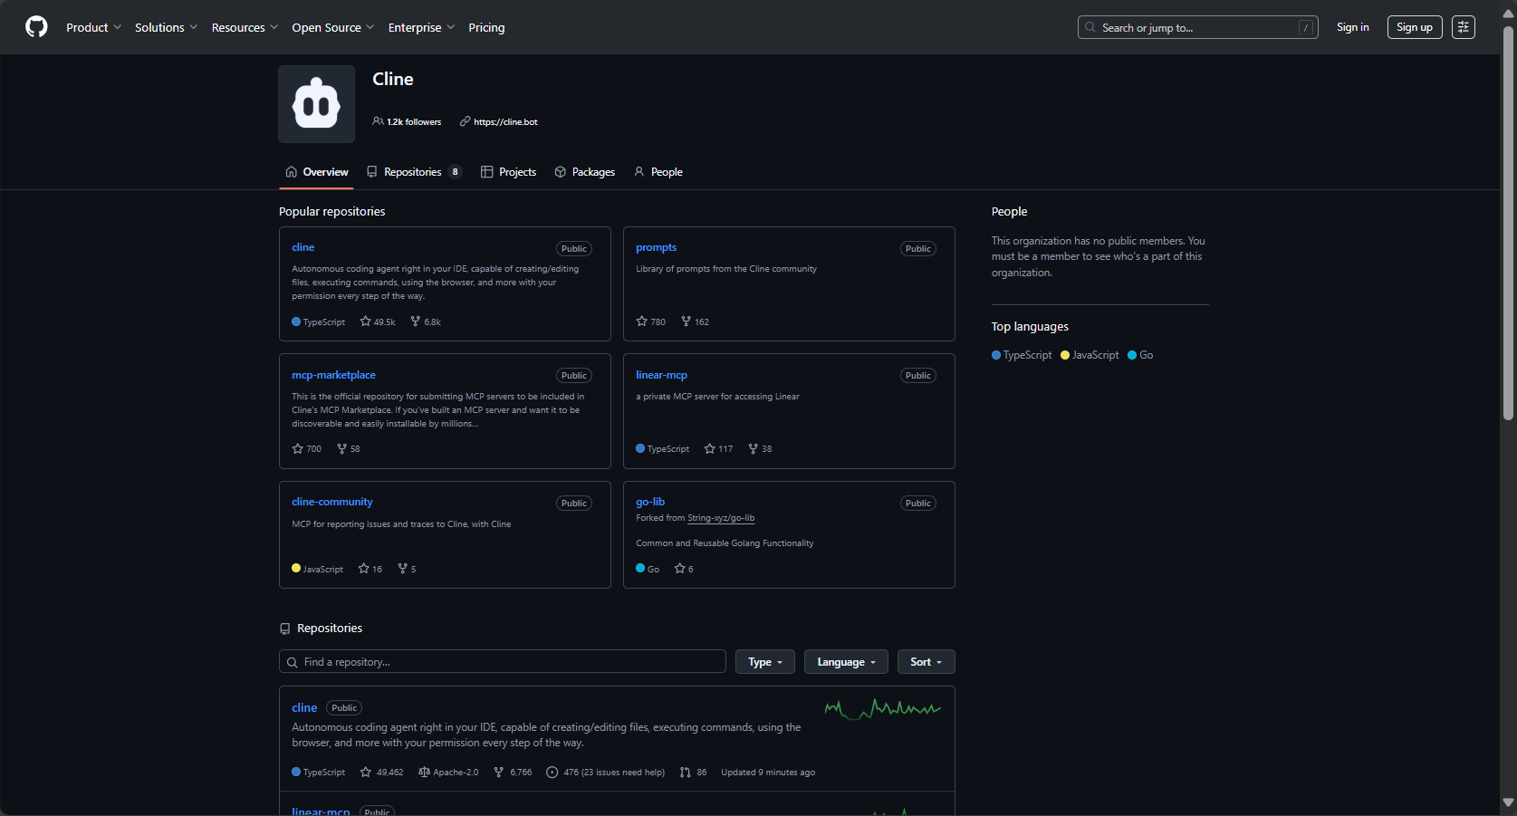Image resolution: width=1517 pixels, height=816 pixels.
Task: Open the Language filter dropdown
Action: pos(846,662)
